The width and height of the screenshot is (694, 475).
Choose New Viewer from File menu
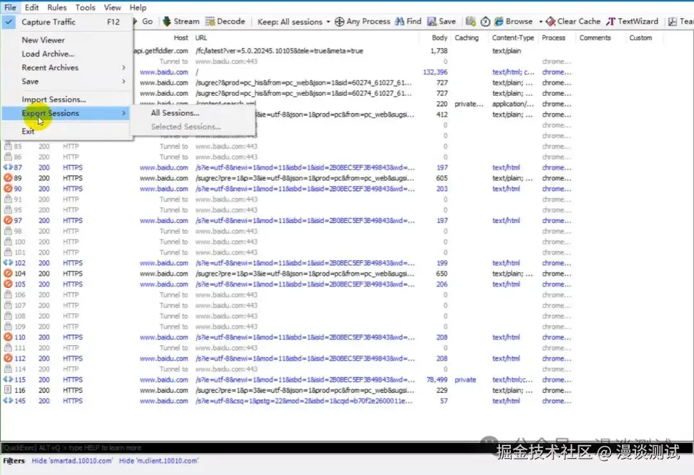pyautogui.click(x=66, y=40)
